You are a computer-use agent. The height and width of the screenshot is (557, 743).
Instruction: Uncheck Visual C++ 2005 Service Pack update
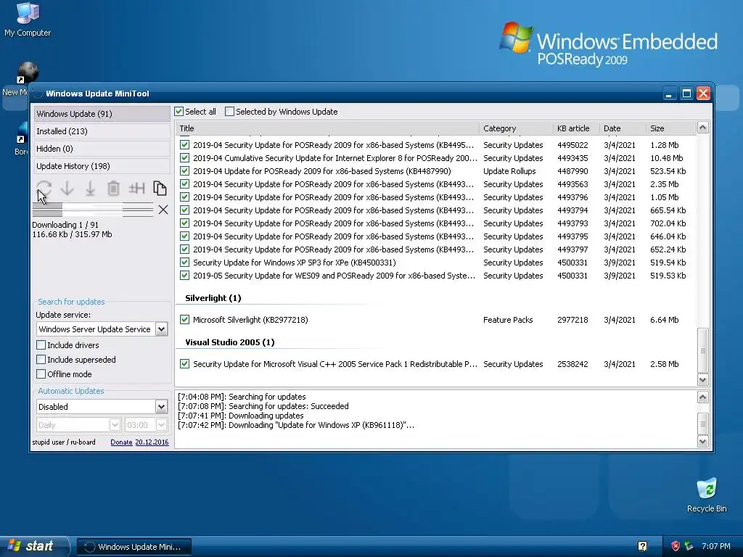pyautogui.click(x=185, y=364)
